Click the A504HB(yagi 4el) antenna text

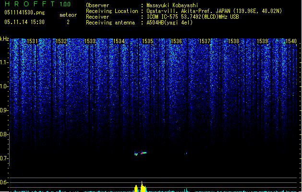tap(169, 23)
